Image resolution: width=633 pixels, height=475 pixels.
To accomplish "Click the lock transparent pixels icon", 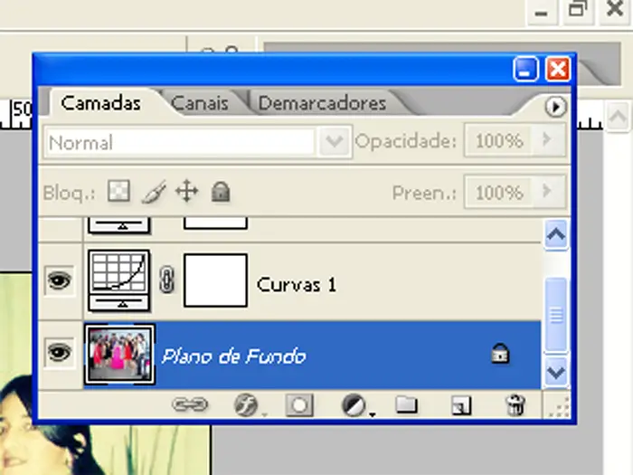I will [x=119, y=192].
